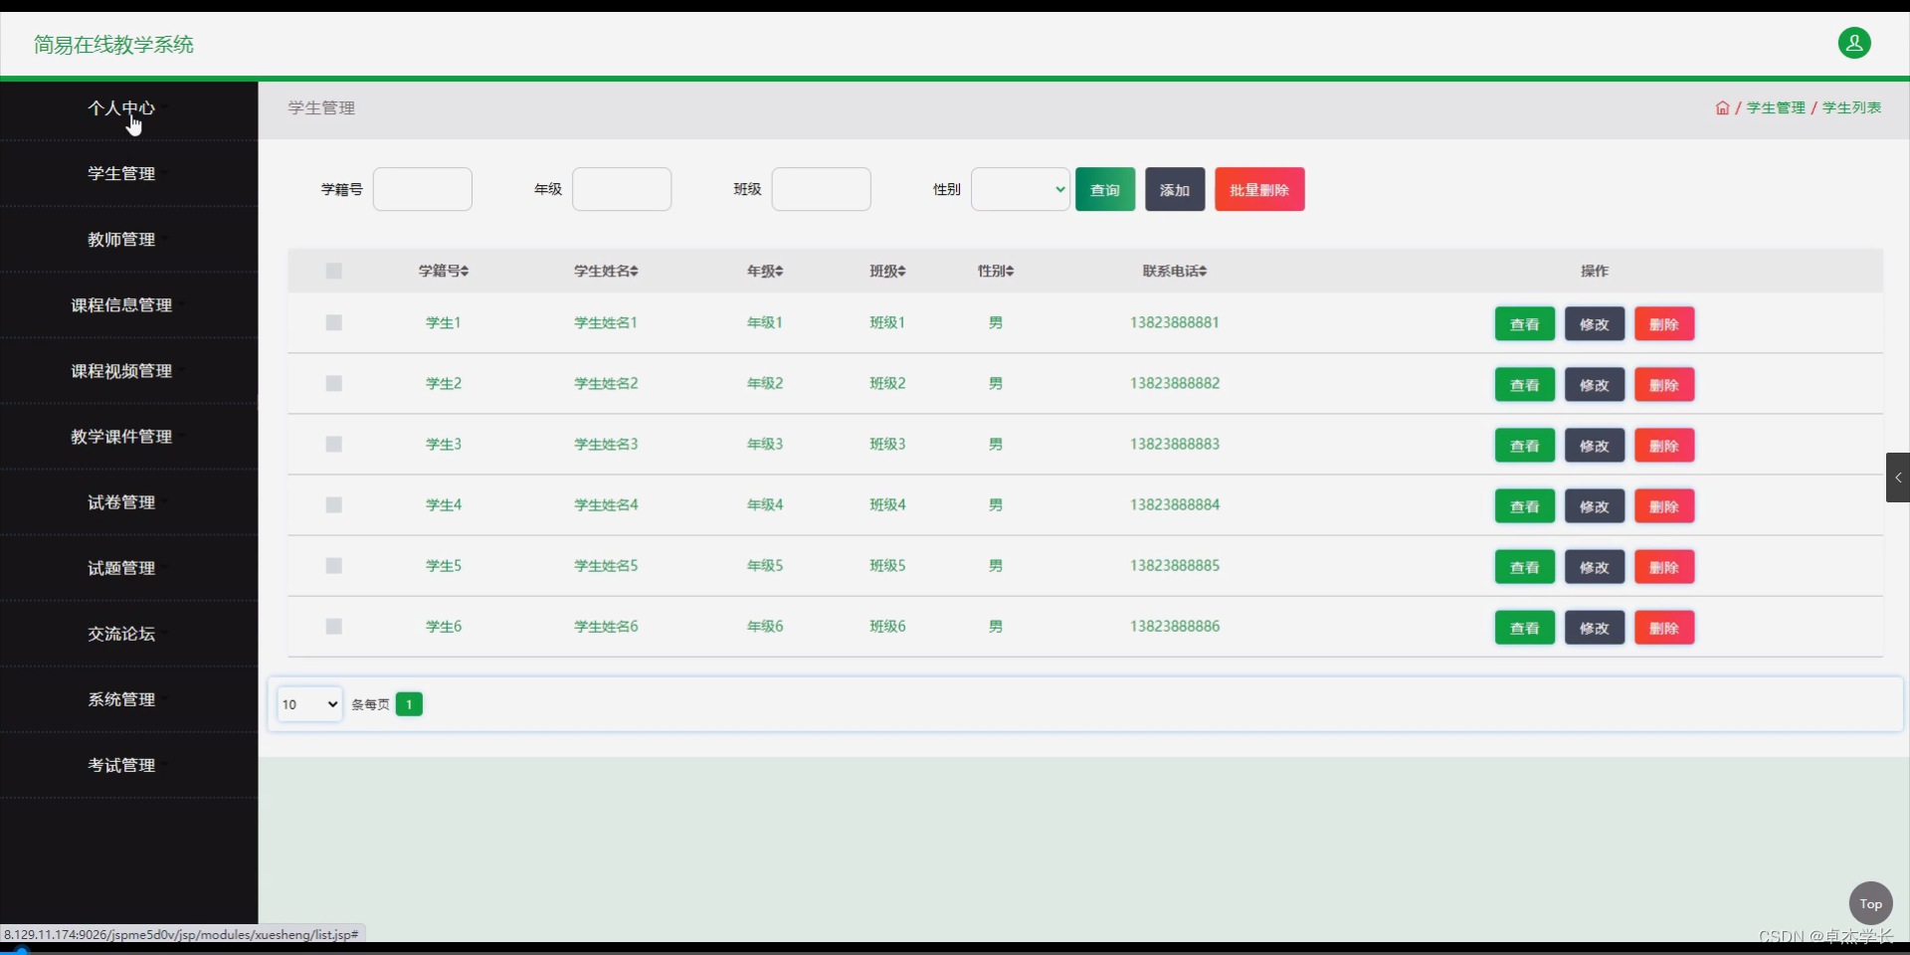Screen dimensions: 1910x955
Task: Open 学生管理 in the sidebar
Action: (121, 173)
